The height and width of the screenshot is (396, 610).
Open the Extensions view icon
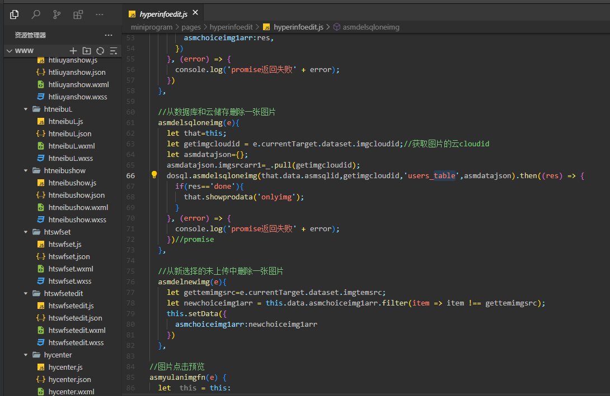[x=78, y=15]
